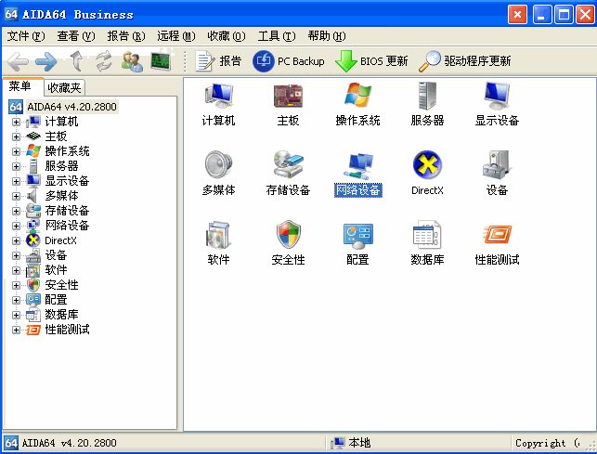Click the up-level arrow toolbar button

tap(77, 61)
